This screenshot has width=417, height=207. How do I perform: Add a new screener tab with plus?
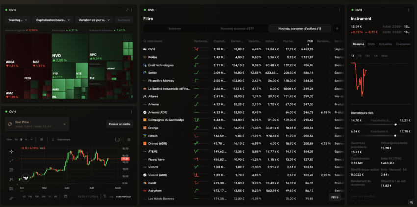(337, 29)
